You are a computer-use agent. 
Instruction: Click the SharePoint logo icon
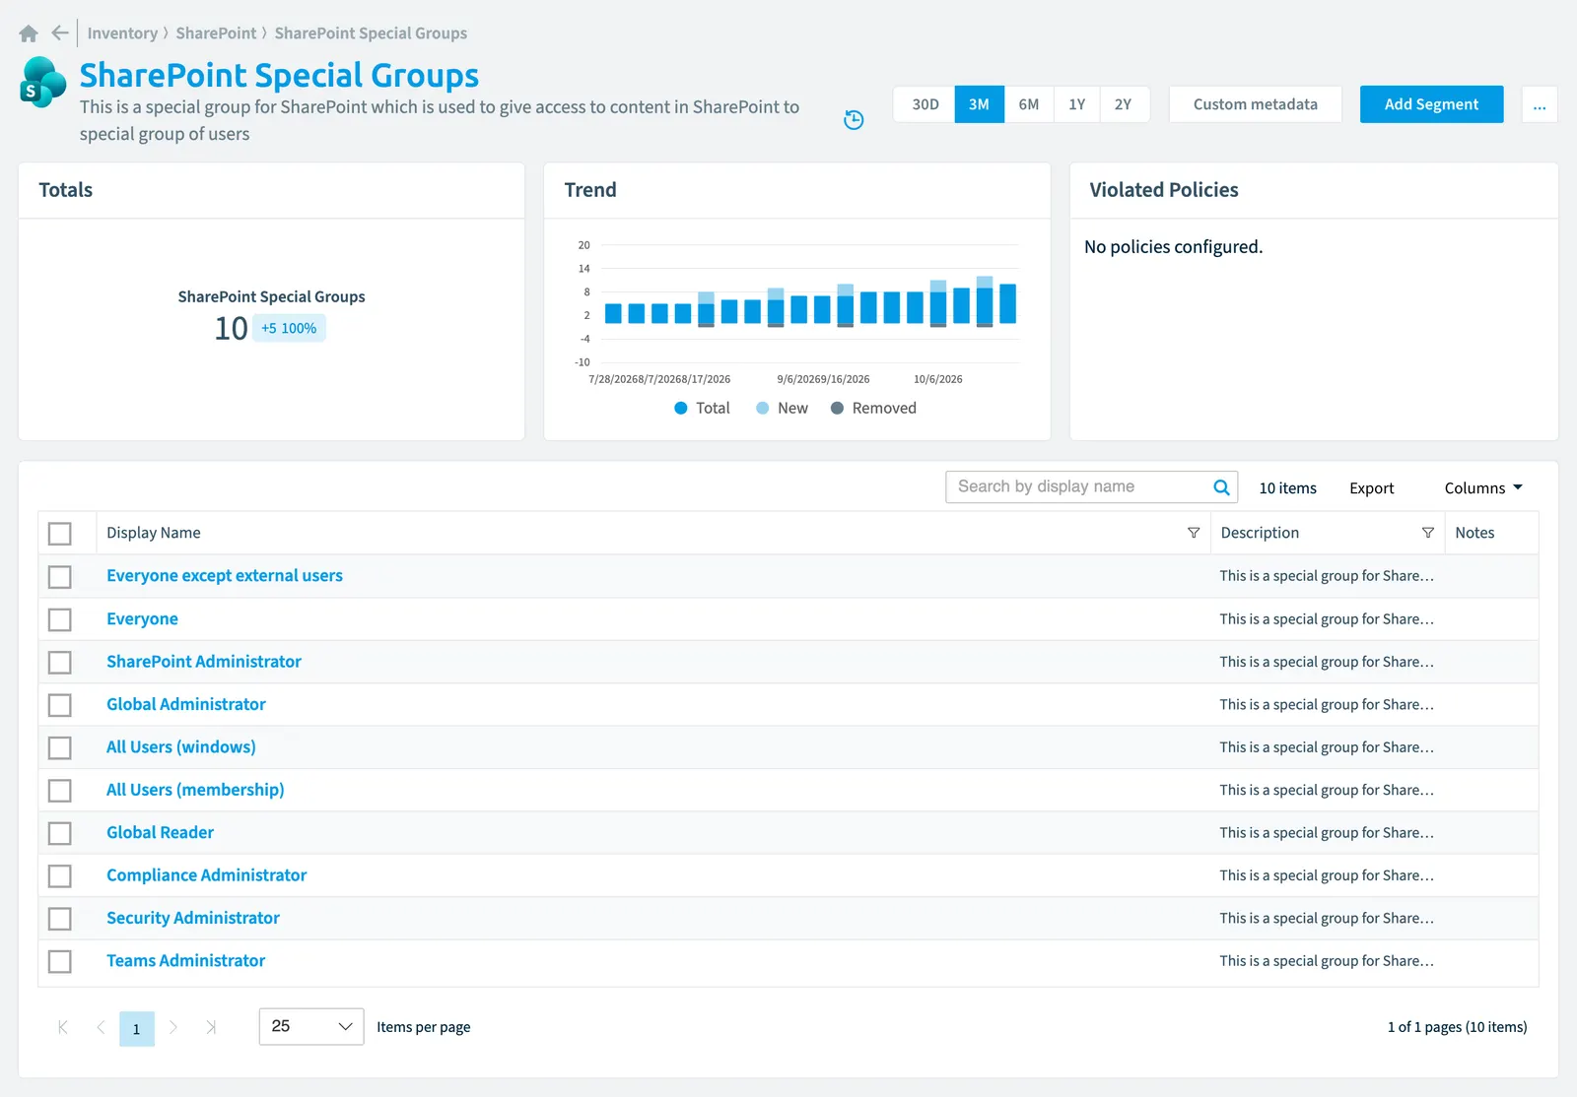43,83
